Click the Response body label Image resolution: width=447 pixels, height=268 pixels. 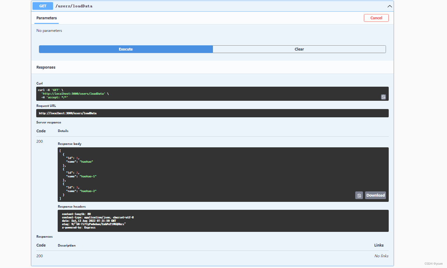click(70, 144)
